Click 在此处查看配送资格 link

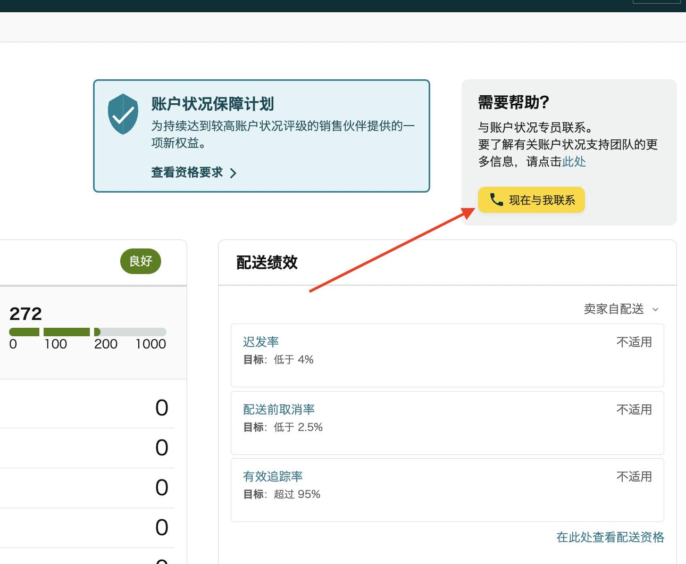click(609, 537)
